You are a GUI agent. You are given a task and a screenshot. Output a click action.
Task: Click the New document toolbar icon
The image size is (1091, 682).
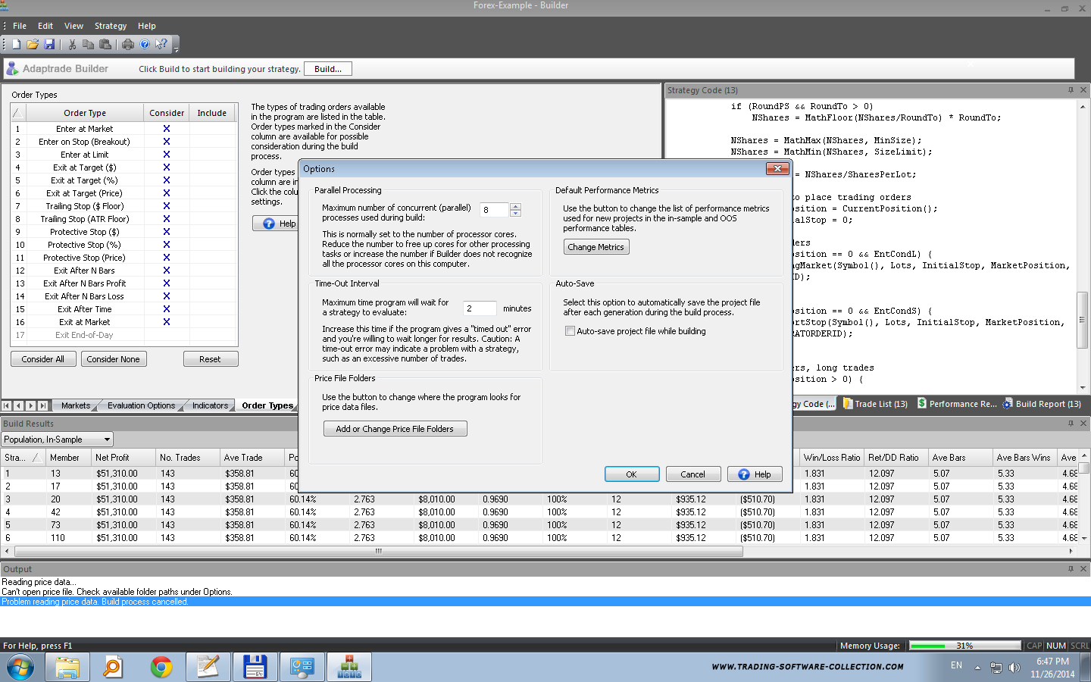pyautogui.click(x=16, y=45)
